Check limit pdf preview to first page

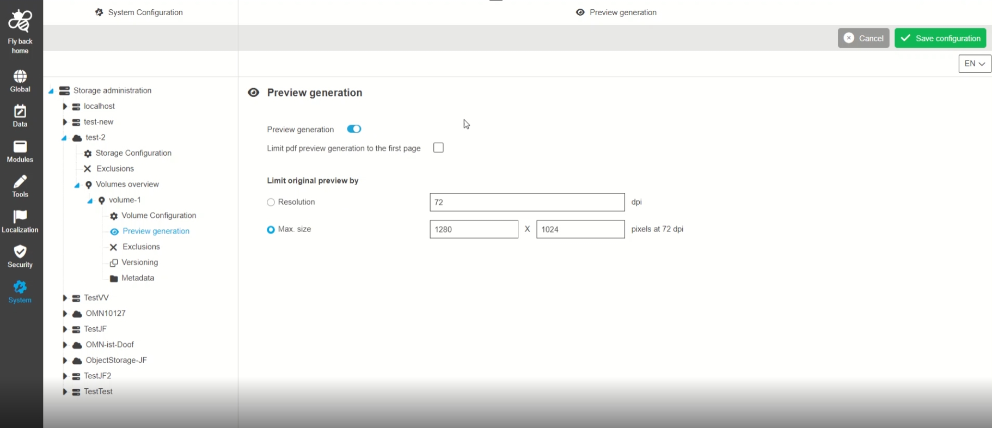point(438,148)
